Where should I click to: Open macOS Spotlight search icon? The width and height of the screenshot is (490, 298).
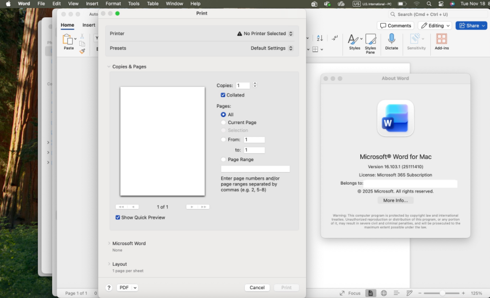coord(429,4)
